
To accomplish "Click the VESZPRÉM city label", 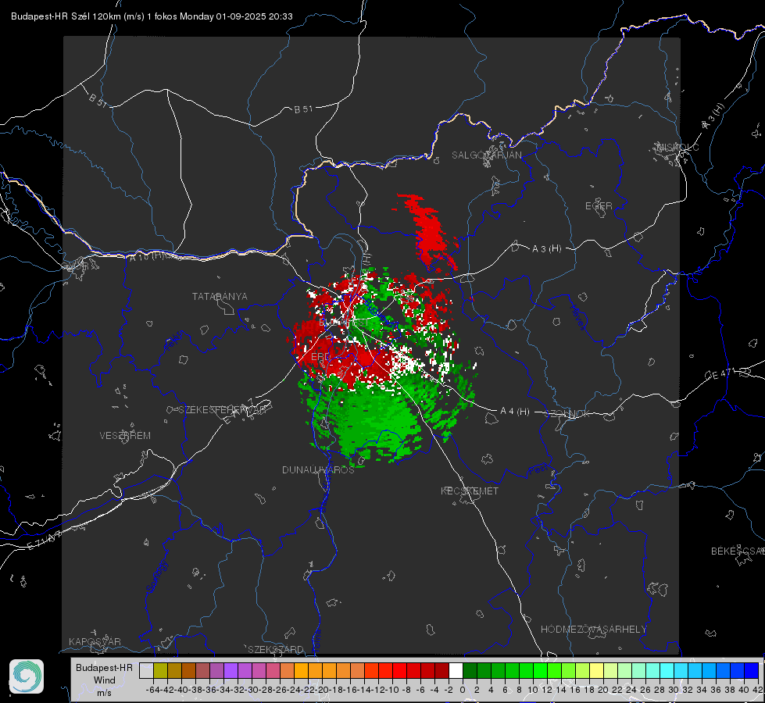I will coord(125,435).
